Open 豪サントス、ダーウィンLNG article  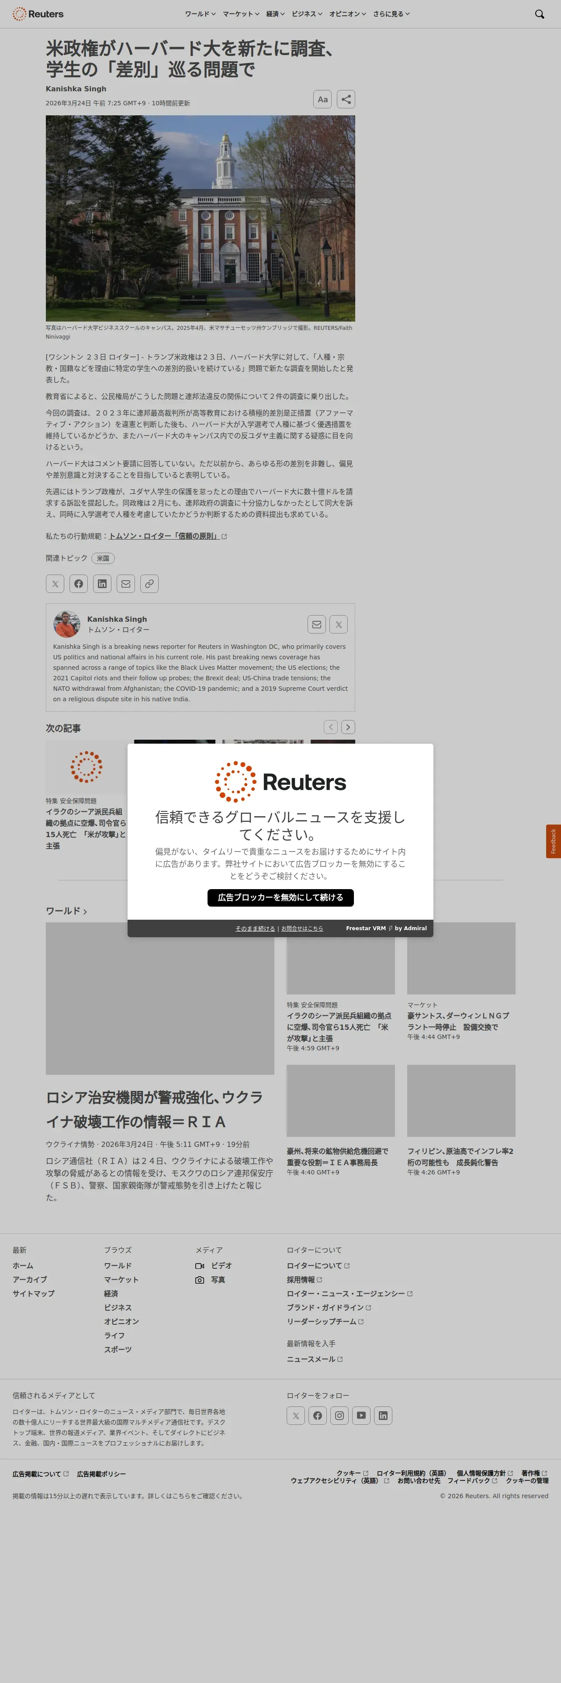tap(458, 1021)
